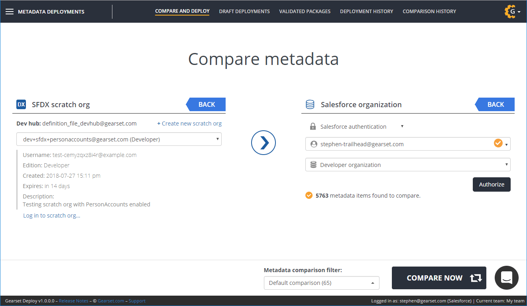Click the orange check next to 5763 items
The width and height of the screenshot is (527, 306).
(309, 195)
